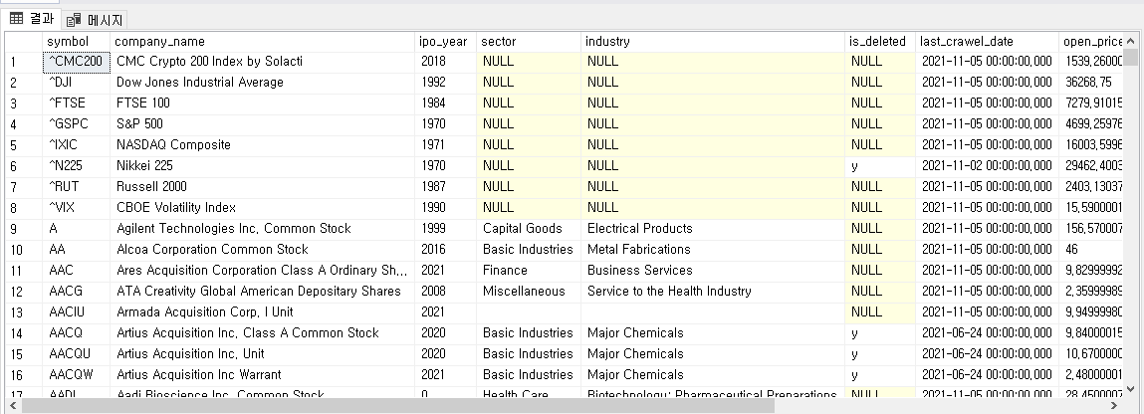Select the 'Capital Goods' sector cell
This screenshot has width=1144, height=414.
(529, 229)
